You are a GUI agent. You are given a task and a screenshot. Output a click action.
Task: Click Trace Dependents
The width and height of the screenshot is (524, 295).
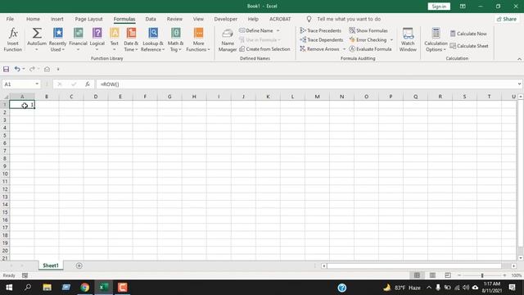click(322, 40)
